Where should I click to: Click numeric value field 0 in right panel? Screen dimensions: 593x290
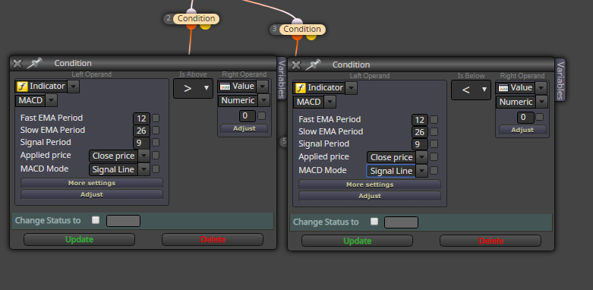525,118
